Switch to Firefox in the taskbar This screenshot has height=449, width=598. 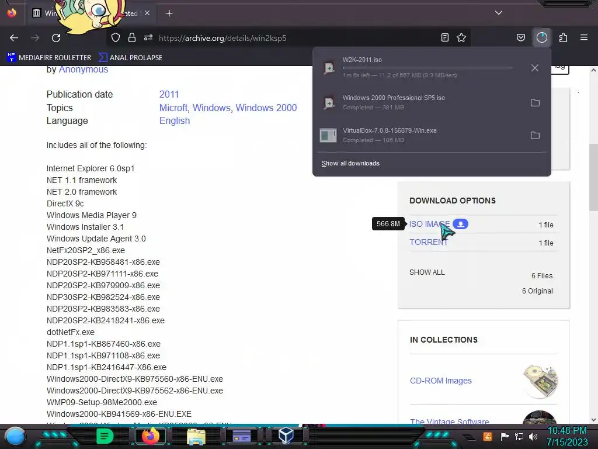tap(150, 436)
